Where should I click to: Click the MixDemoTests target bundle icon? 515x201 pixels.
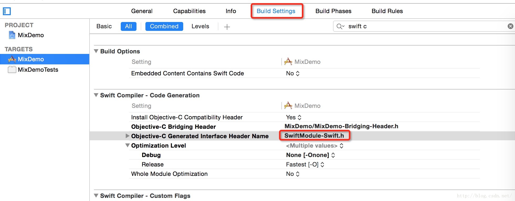tap(12, 70)
